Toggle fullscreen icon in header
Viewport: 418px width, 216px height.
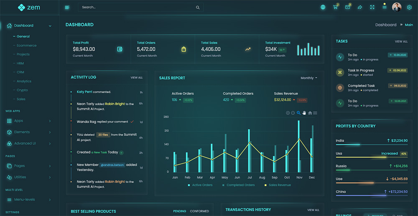(x=372, y=7)
